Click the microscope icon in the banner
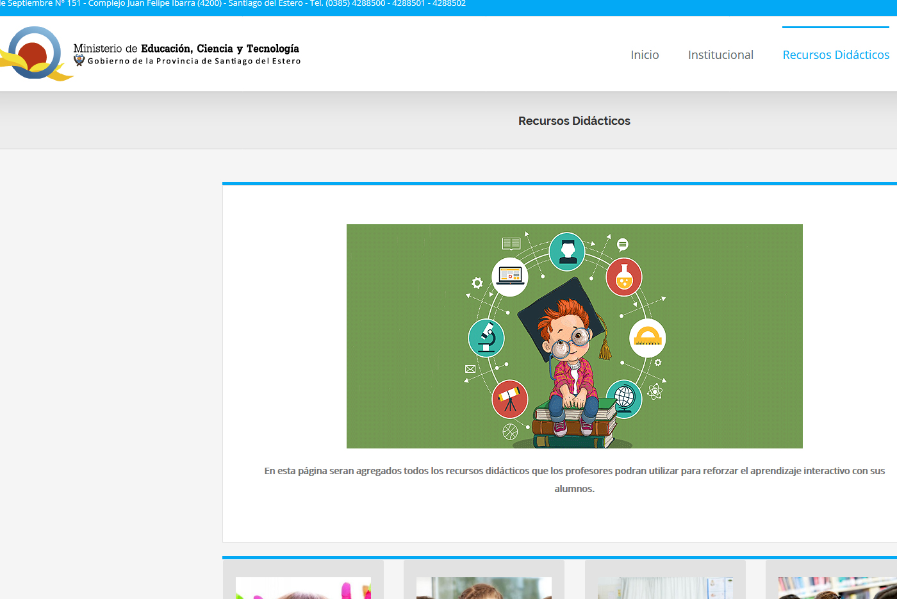897x599 pixels. [x=486, y=338]
